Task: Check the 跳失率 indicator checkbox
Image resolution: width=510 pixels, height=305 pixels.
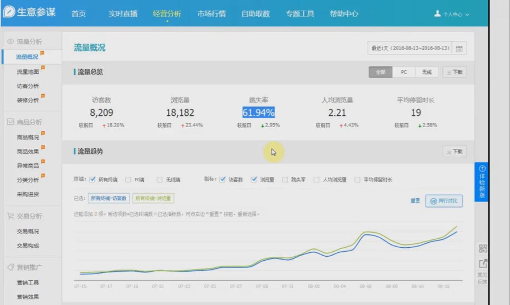Action: tap(285, 180)
